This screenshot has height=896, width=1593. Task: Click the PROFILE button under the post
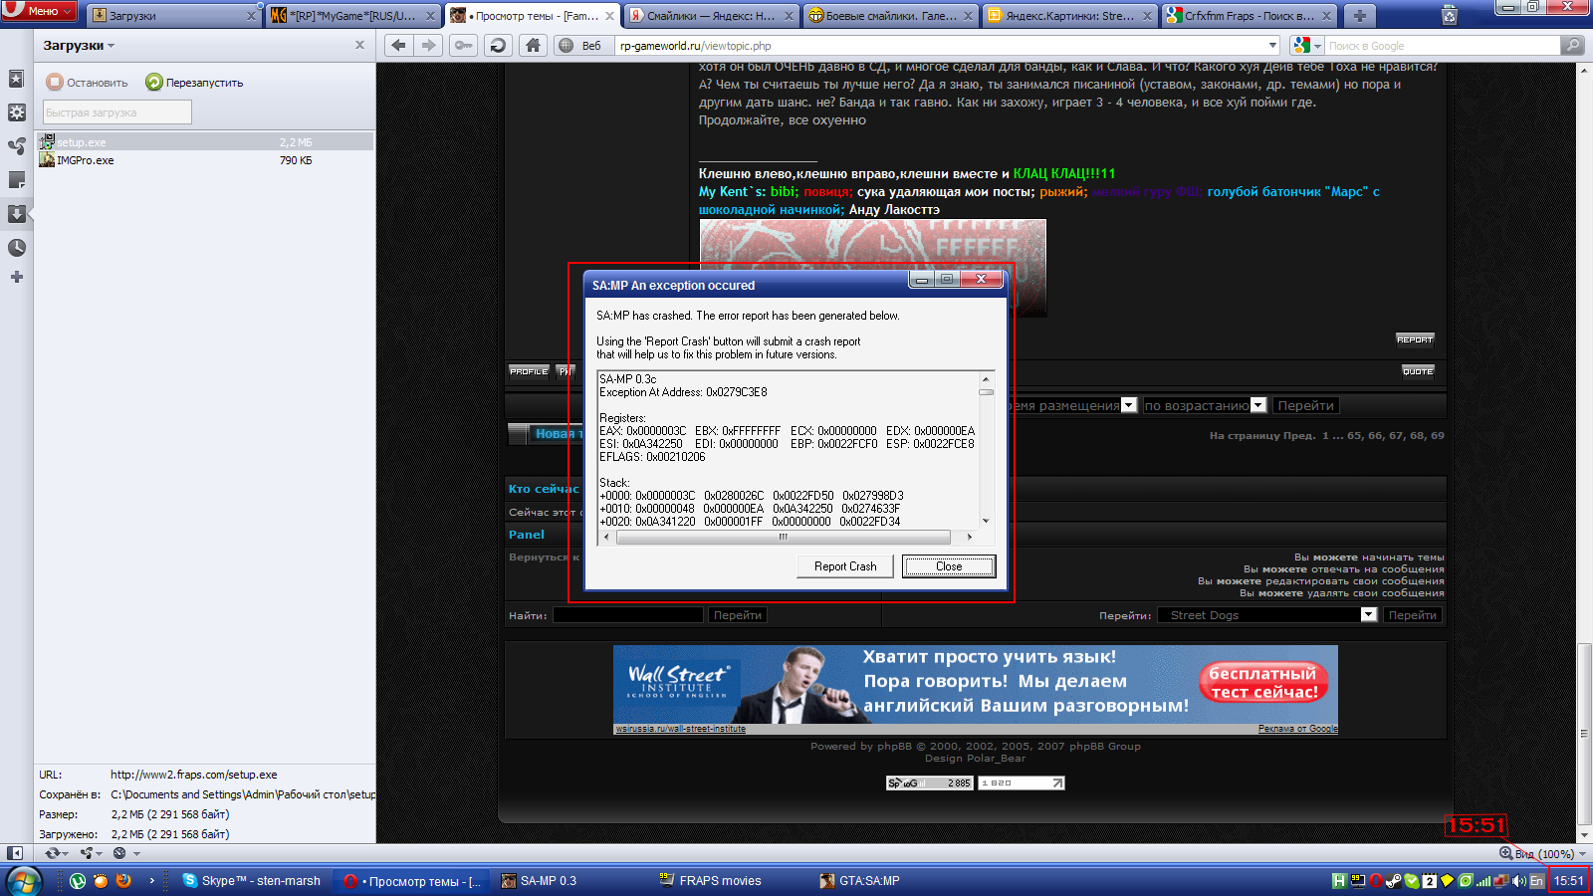[x=529, y=371]
